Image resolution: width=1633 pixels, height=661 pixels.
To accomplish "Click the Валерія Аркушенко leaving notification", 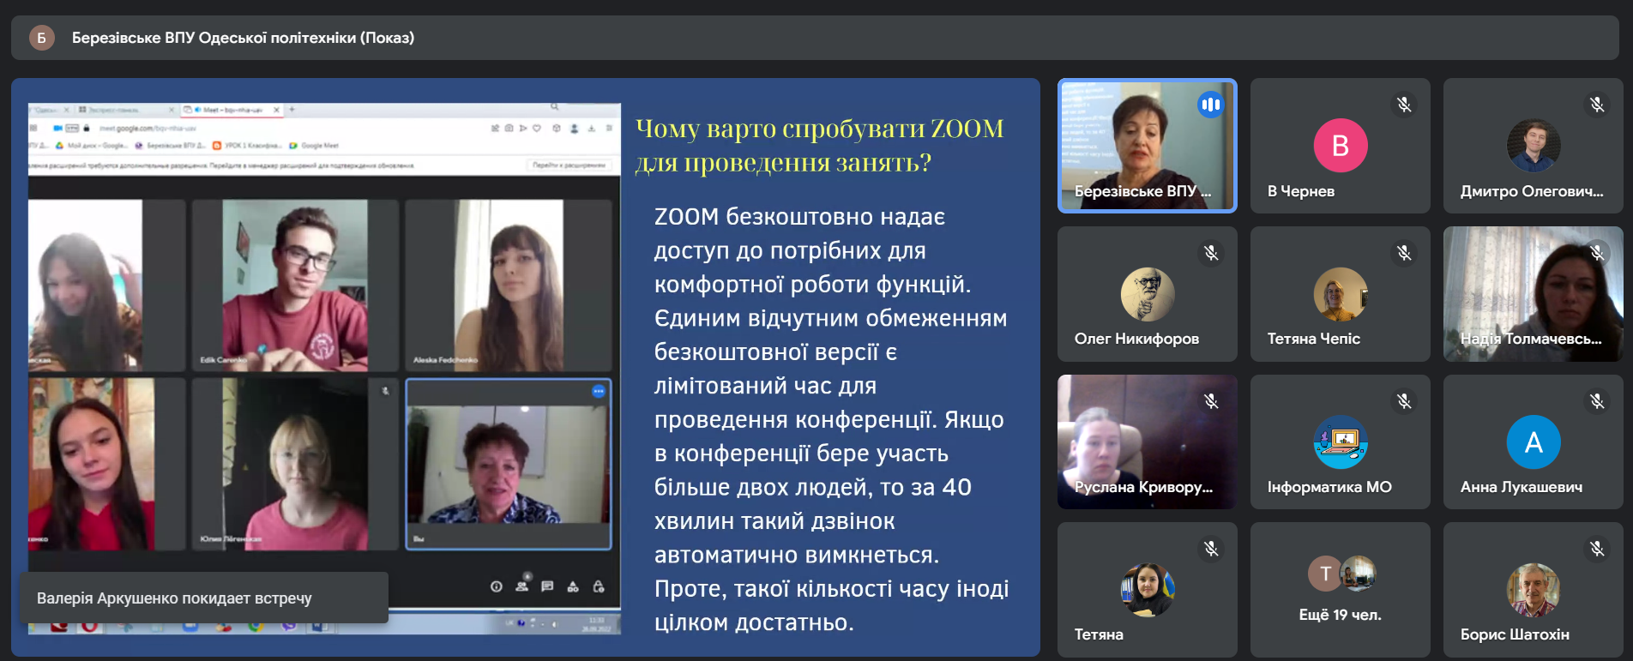I will tap(204, 598).
